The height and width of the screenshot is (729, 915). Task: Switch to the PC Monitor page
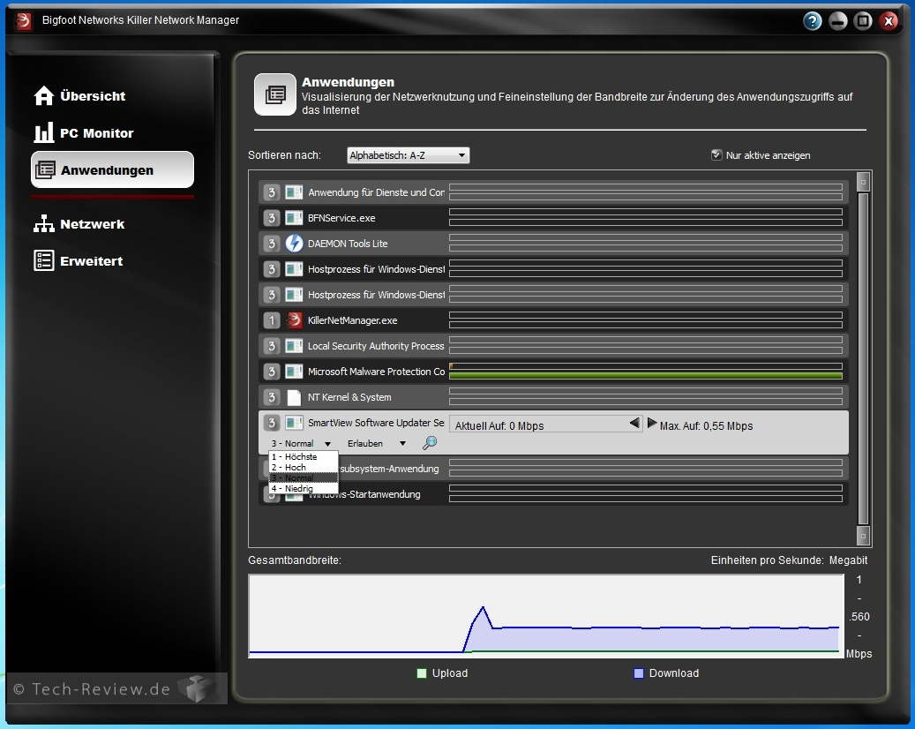(85, 133)
